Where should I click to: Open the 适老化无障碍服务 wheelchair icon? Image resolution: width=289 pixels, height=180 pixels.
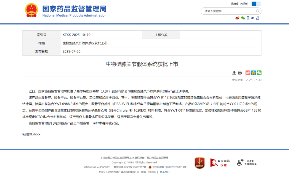pos(247,163)
